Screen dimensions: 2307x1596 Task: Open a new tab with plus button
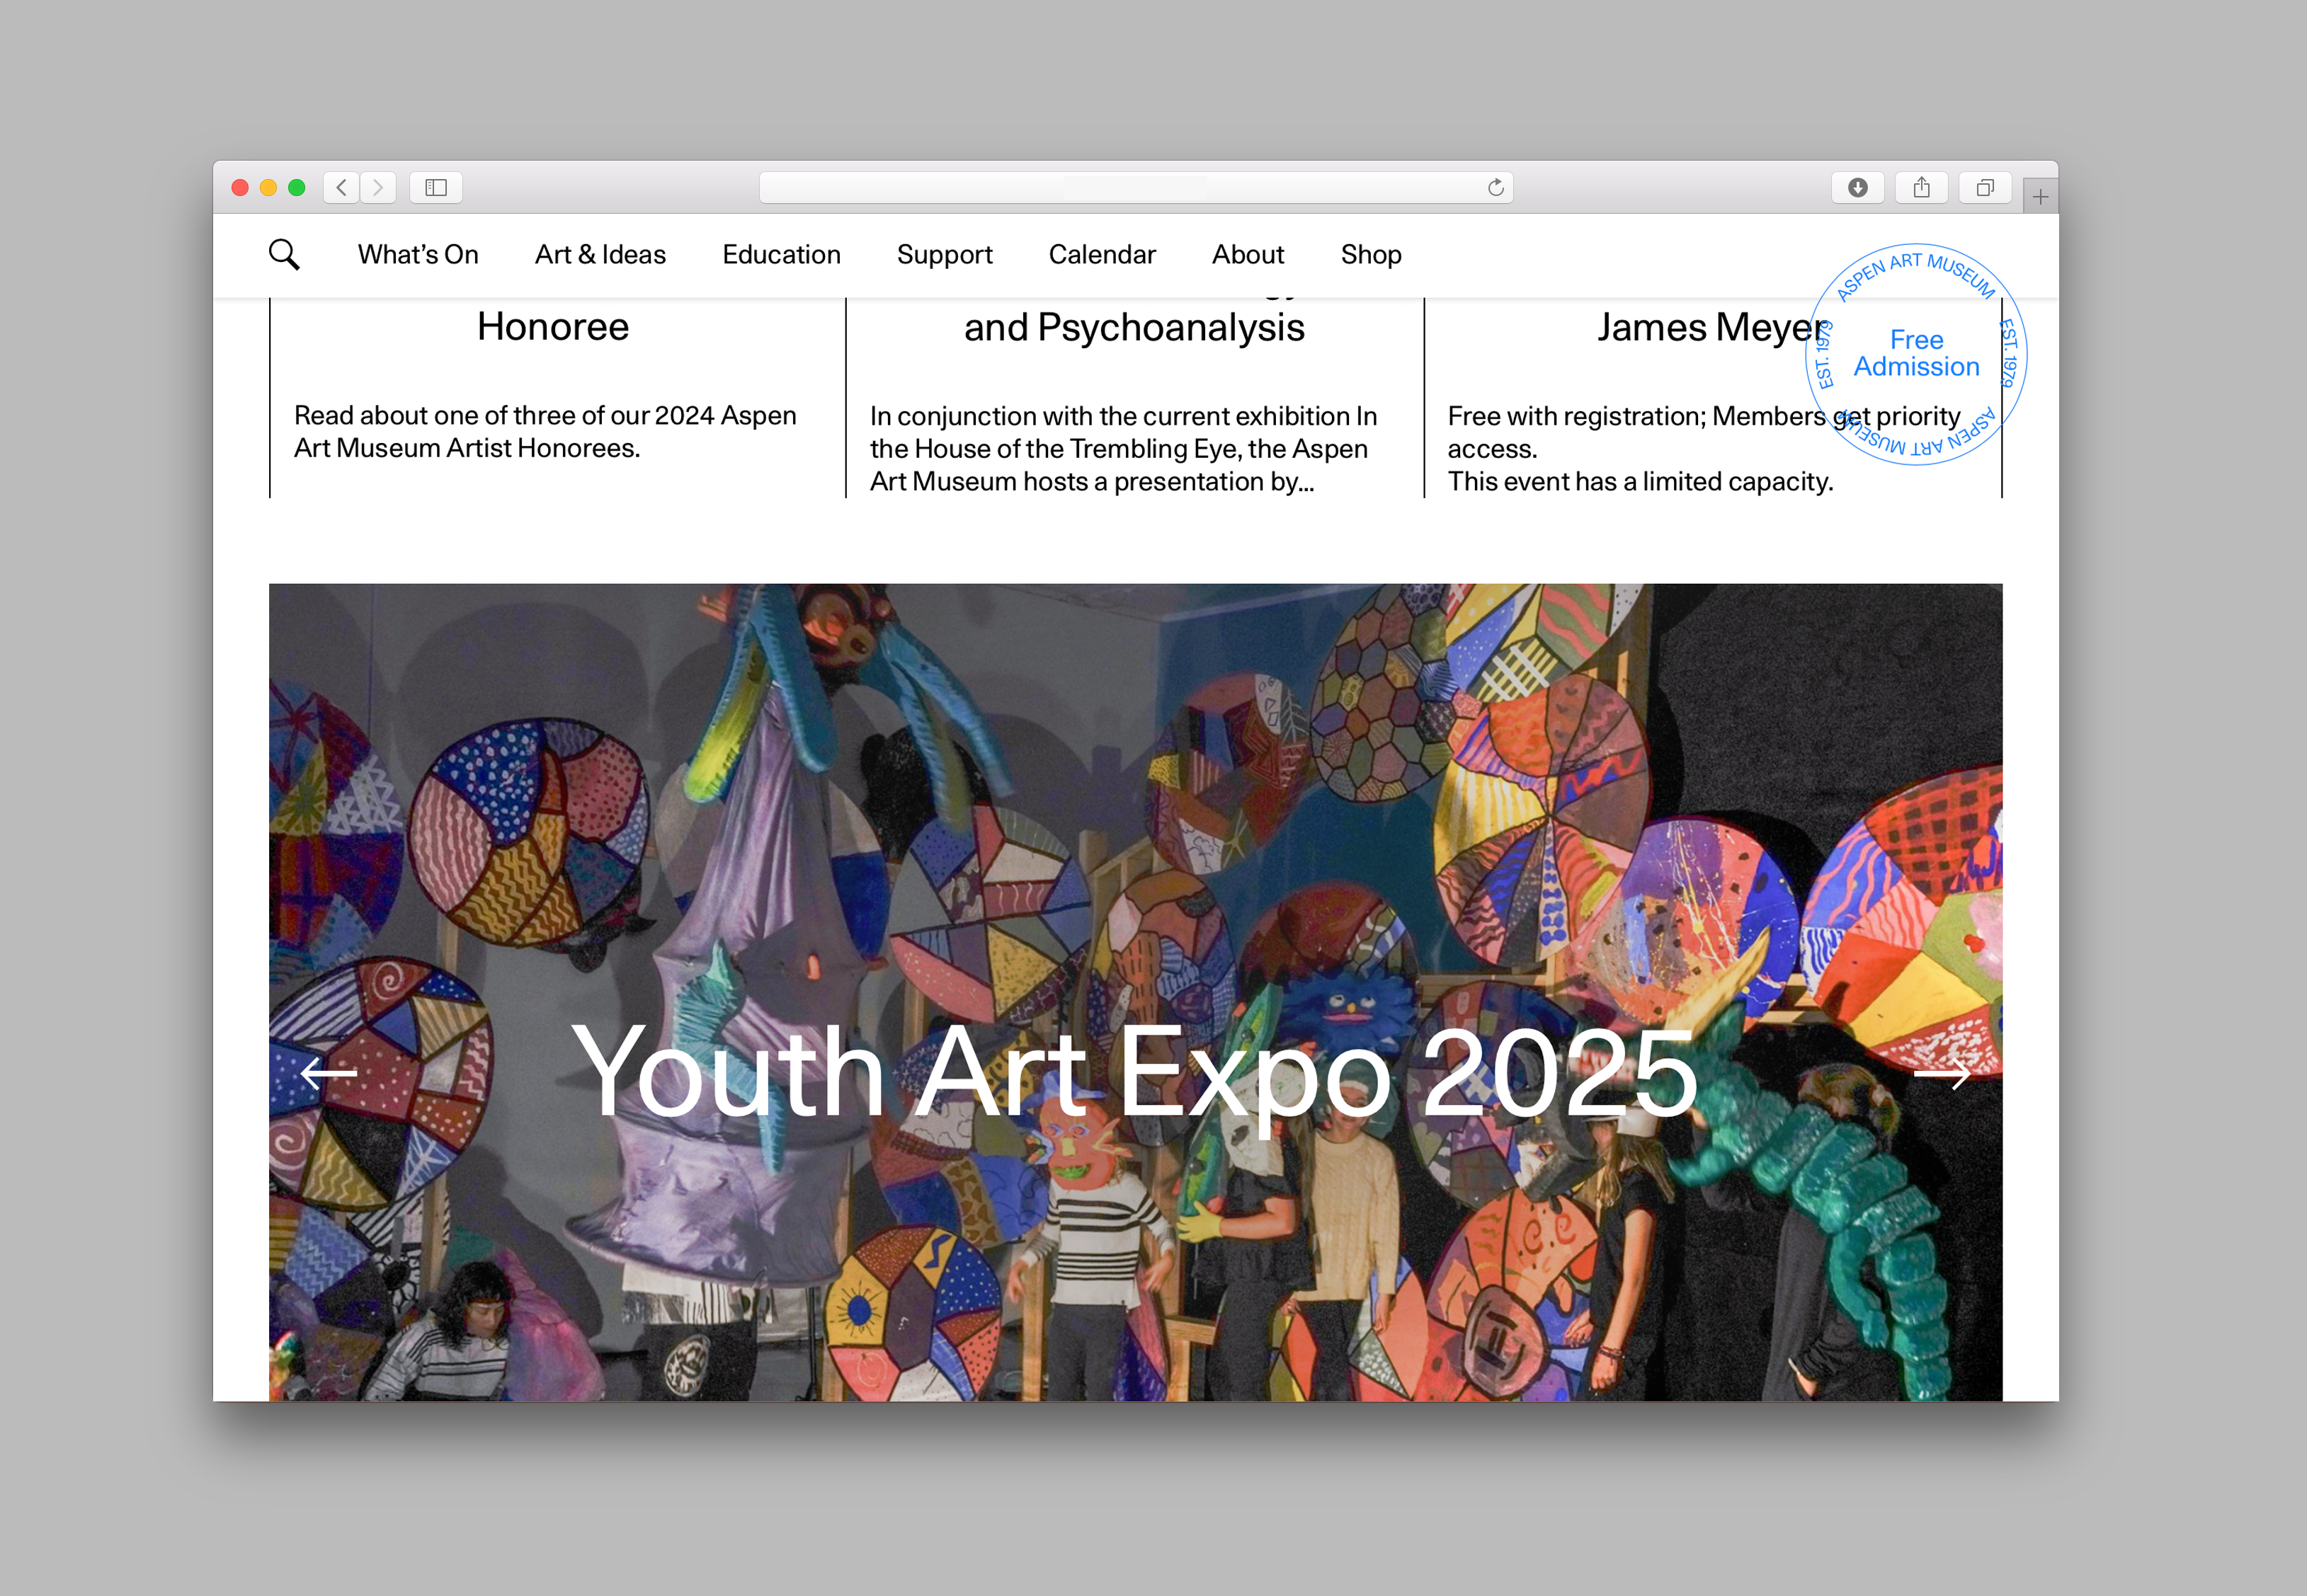[x=2040, y=197]
